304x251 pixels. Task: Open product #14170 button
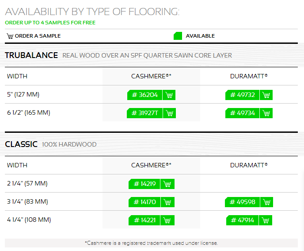[x=144, y=202]
